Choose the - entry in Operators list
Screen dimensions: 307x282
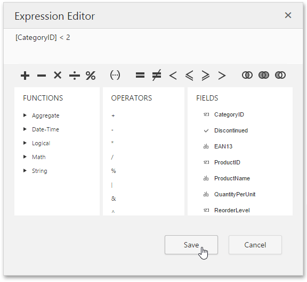112,130
